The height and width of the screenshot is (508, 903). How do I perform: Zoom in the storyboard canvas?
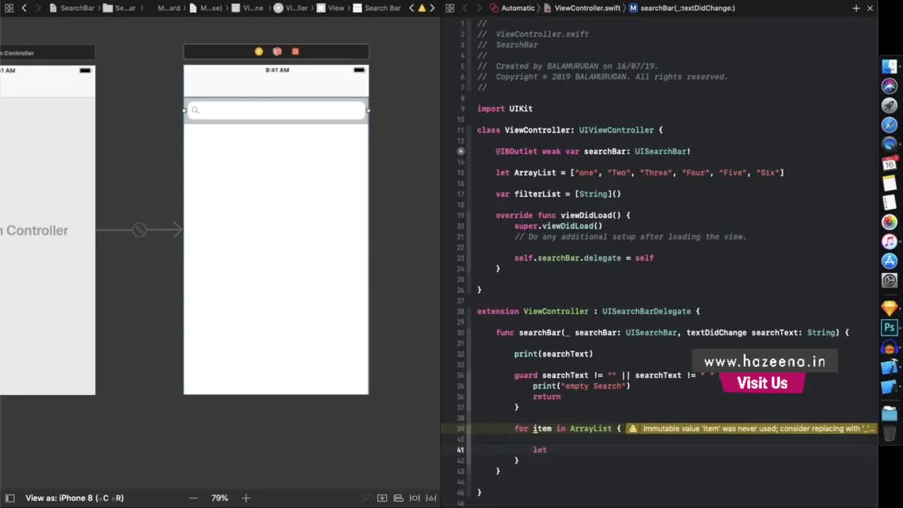[x=246, y=498]
